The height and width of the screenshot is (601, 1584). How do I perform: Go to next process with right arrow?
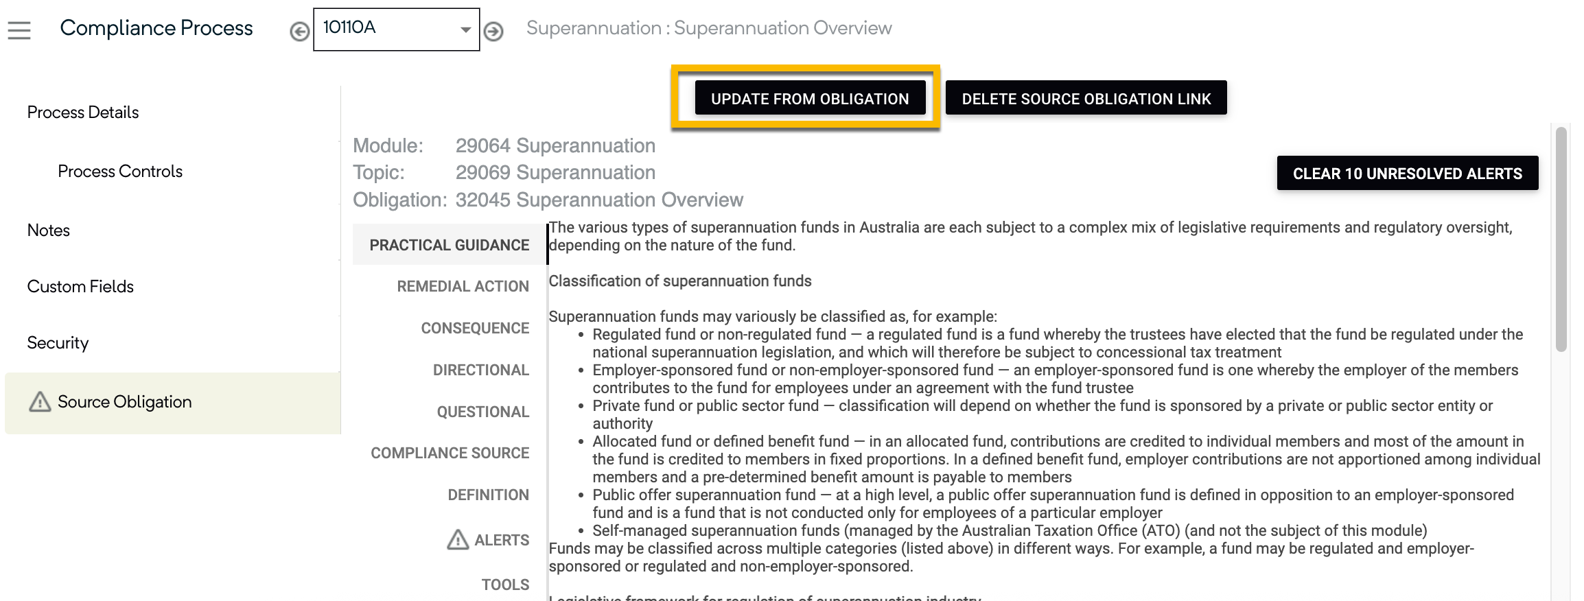493,32
